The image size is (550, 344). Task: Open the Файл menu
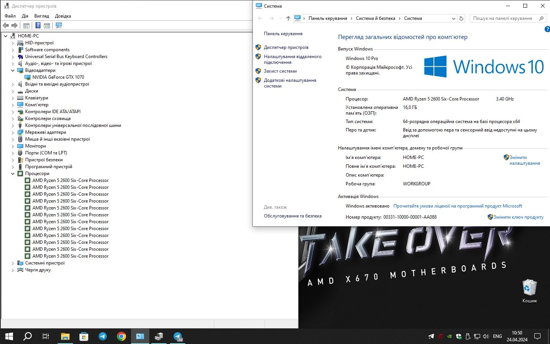click(10, 16)
